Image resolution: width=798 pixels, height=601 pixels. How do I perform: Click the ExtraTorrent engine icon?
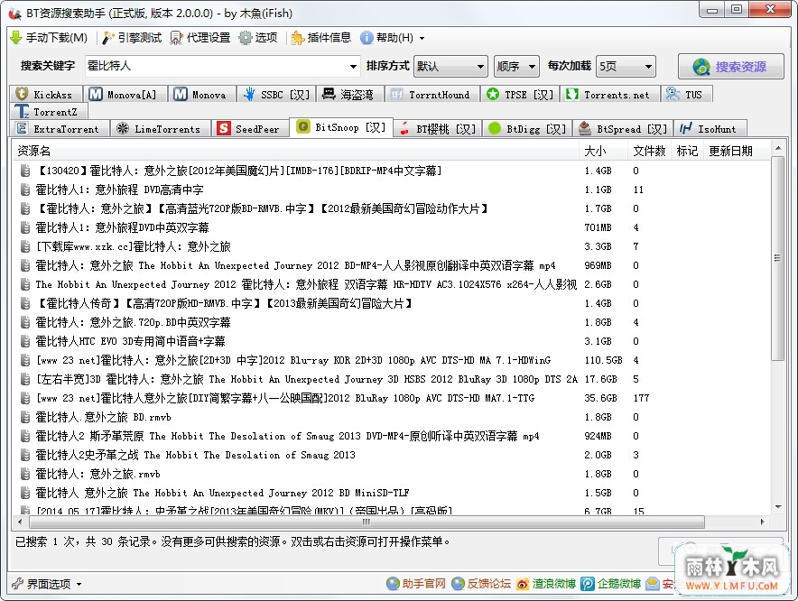[x=22, y=129]
